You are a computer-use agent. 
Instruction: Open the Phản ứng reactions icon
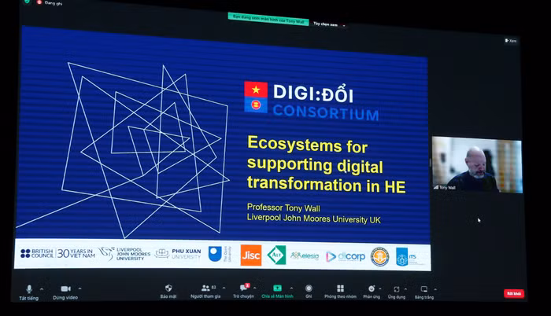click(x=372, y=292)
